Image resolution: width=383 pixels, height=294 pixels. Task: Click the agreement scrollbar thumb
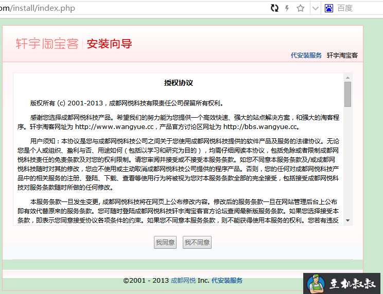(347, 94)
